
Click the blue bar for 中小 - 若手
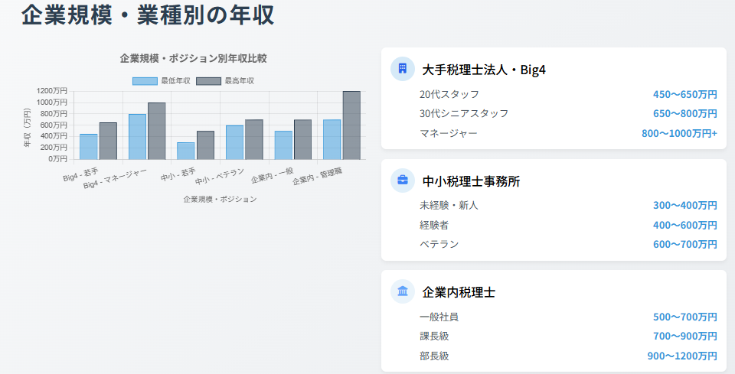pyautogui.click(x=186, y=151)
